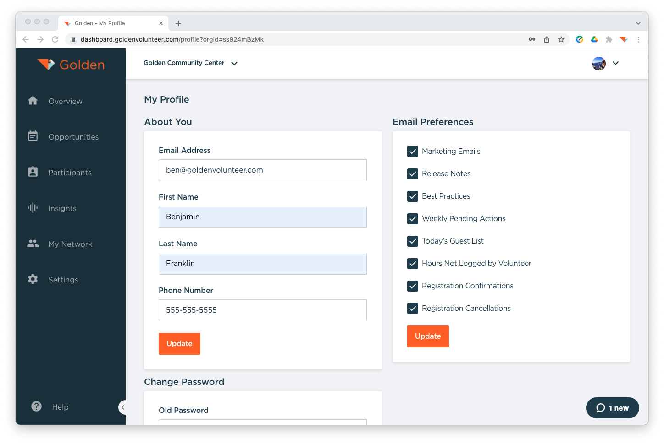
Task: Toggle the Release Notes checkbox
Action: (413, 174)
